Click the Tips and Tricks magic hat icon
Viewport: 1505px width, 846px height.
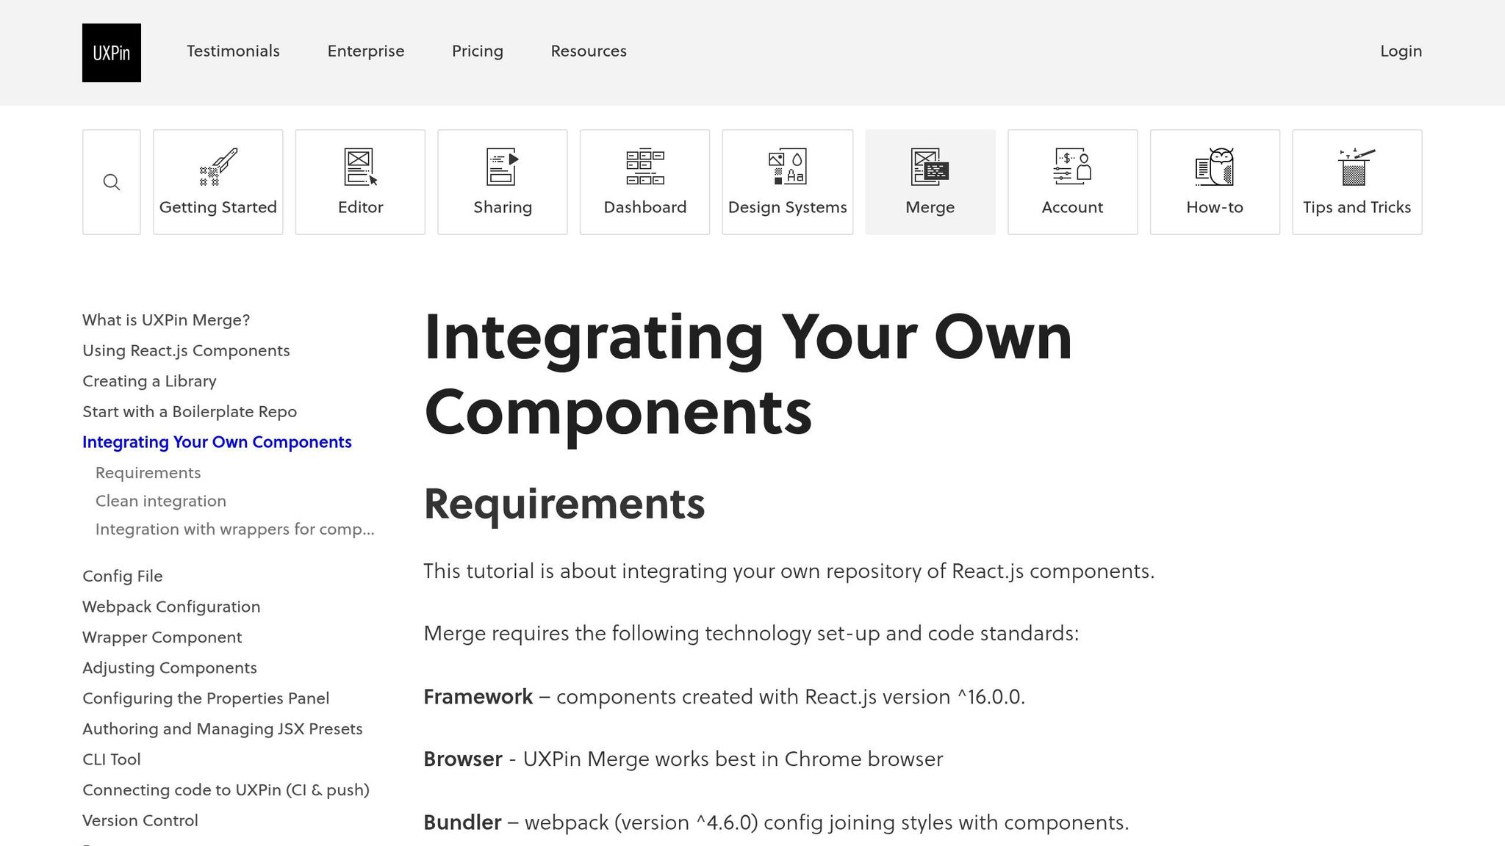(x=1357, y=167)
